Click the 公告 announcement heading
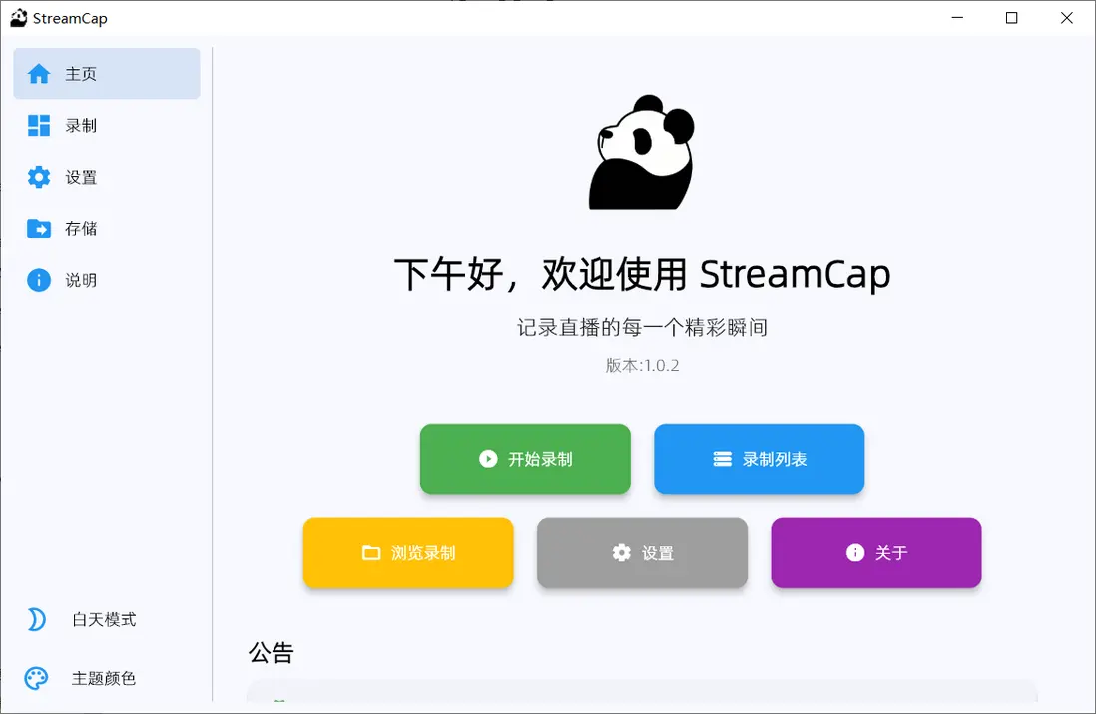Image resolution: width=1096 pixels, height=714 pixels. [x=272, y=652]
